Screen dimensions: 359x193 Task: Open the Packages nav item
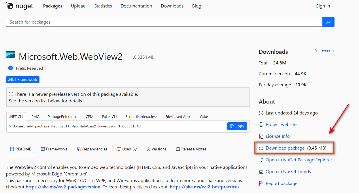tap(53, 6)
